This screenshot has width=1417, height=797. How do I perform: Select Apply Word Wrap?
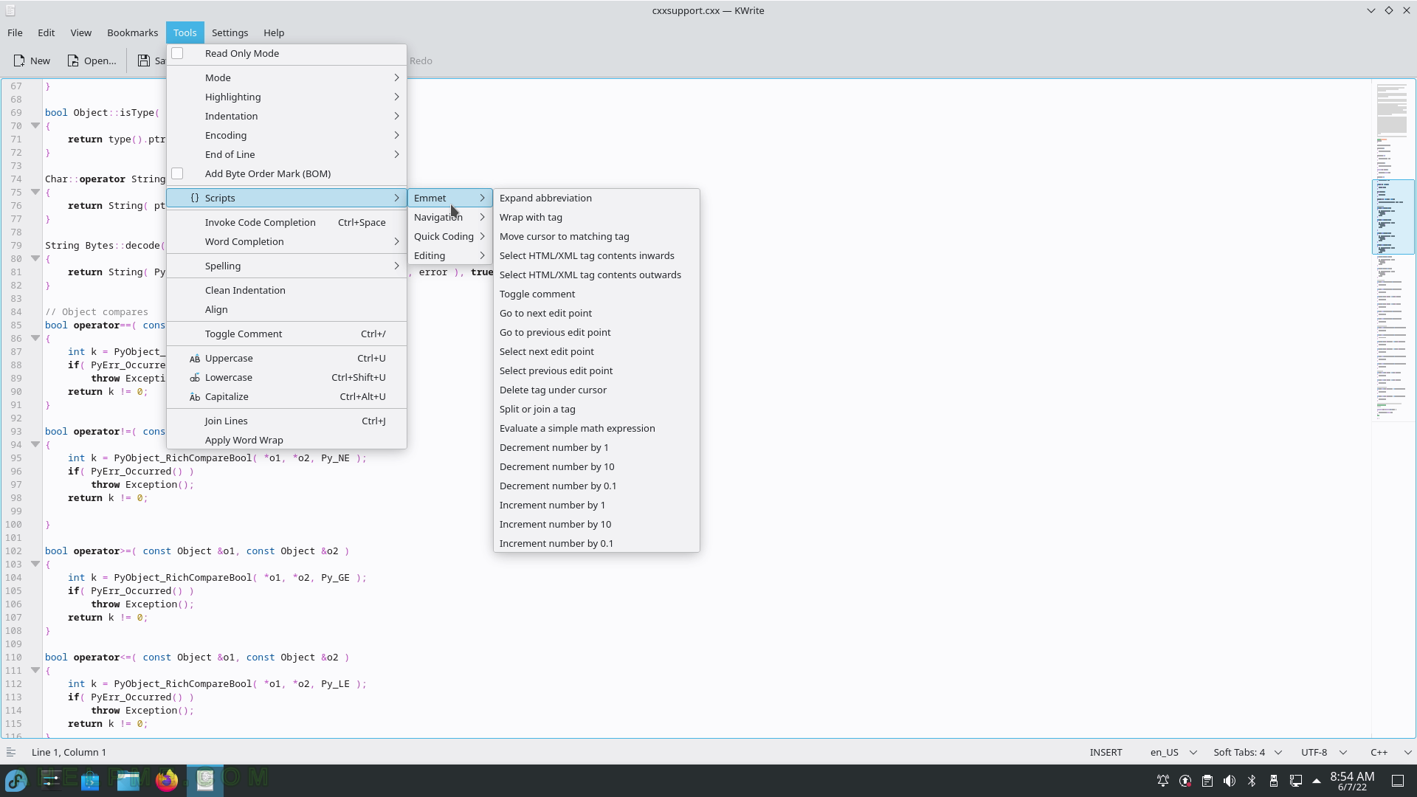[286, 440]
